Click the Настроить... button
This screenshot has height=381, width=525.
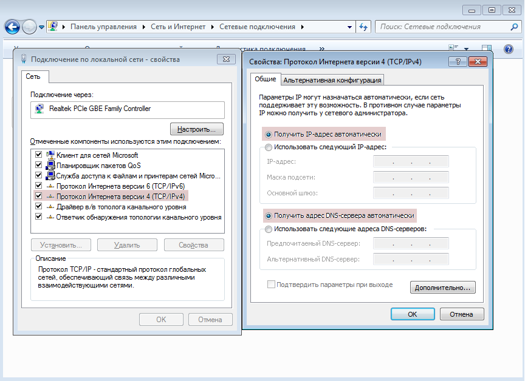point(197,129)
